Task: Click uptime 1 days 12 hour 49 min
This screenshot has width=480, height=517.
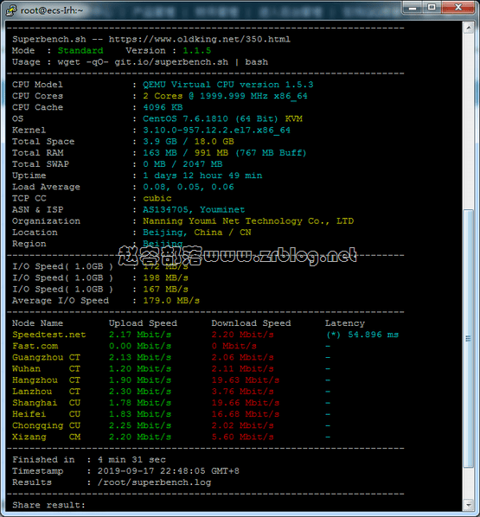Action: click(202, 176)
